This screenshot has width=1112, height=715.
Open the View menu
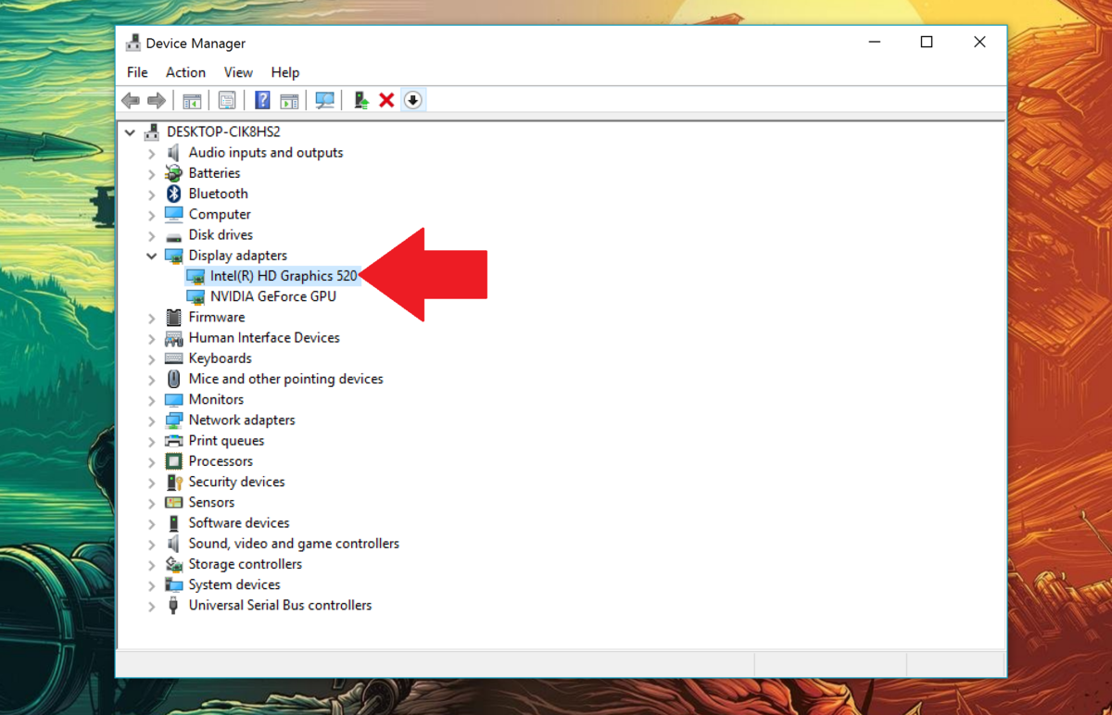(238, 72)
